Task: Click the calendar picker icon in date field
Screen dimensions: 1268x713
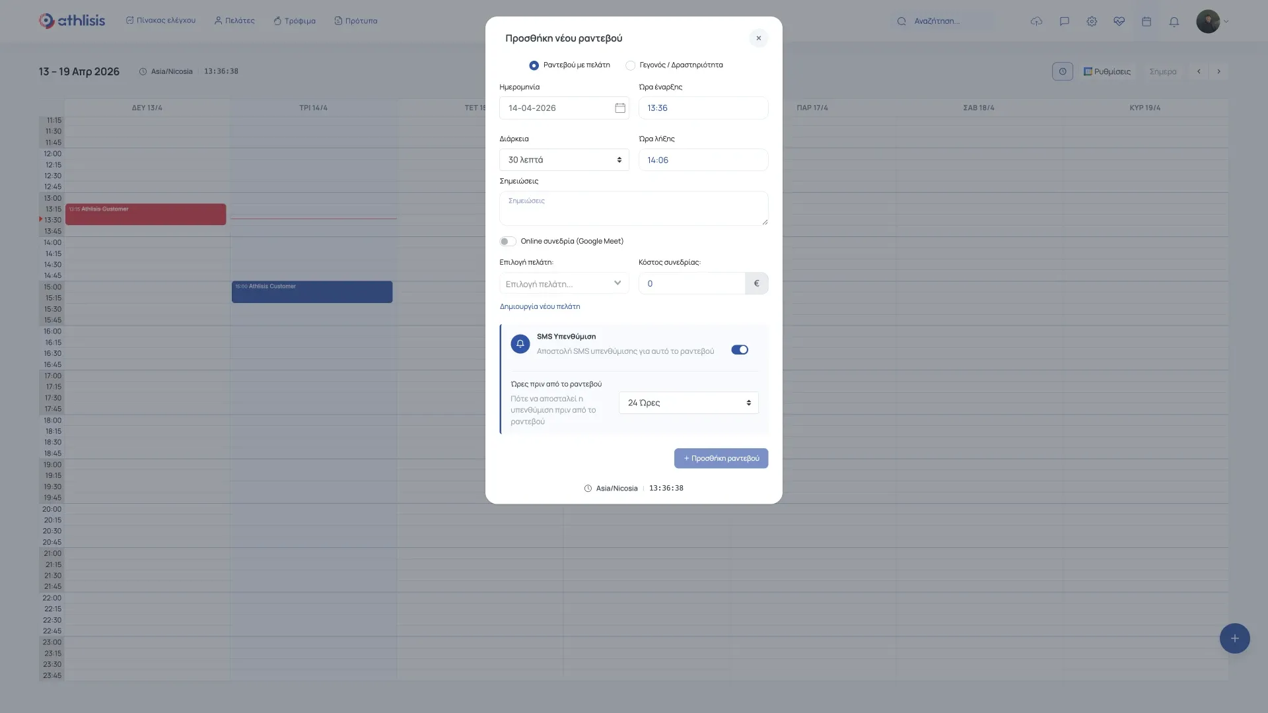Action: pos(619,108)
